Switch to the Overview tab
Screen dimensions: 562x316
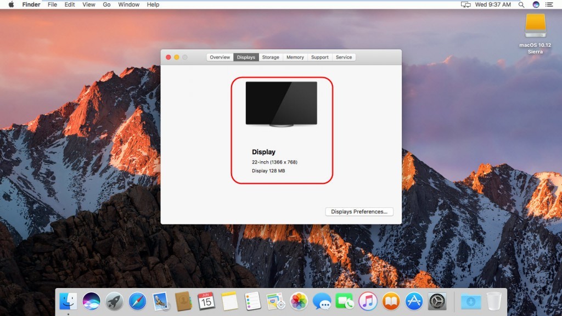click(220, 57)
